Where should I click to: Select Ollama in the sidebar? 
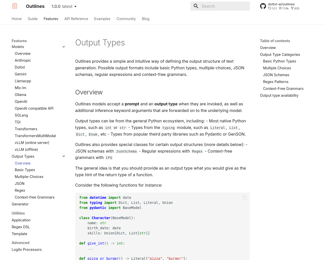click(x=20, y=95)
